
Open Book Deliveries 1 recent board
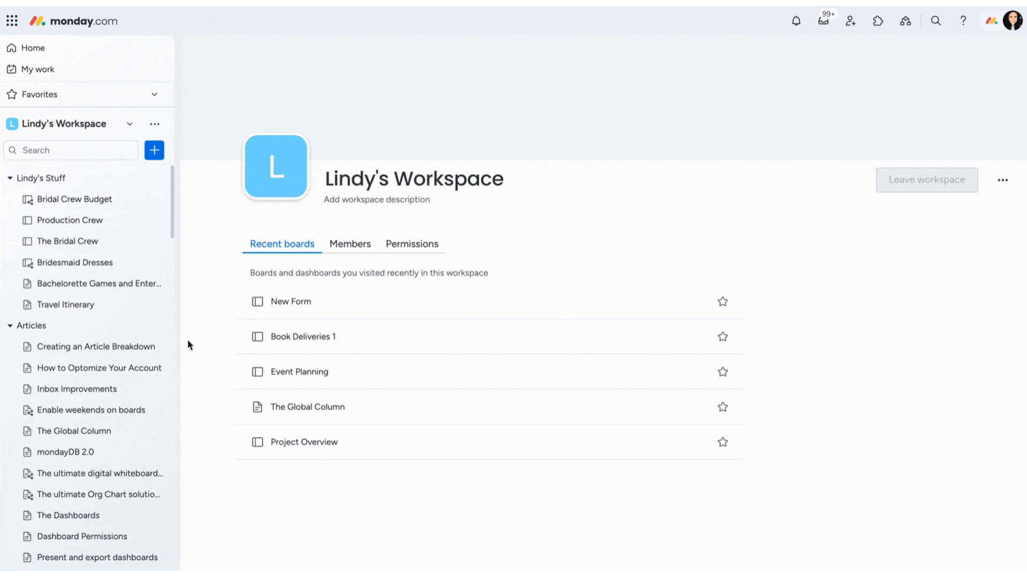(488, 337)
